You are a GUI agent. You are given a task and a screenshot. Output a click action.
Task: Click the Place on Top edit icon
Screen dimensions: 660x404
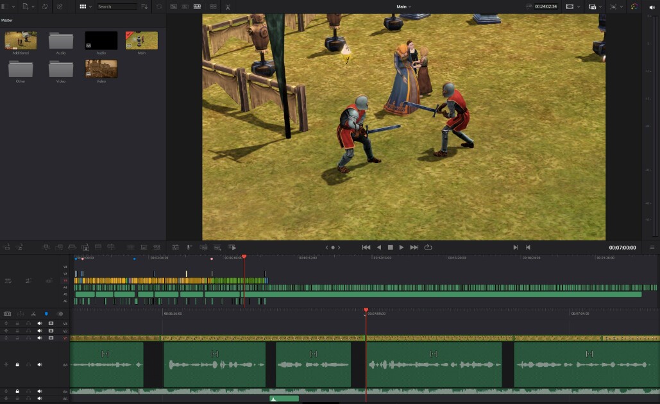(x=98, y=247)
